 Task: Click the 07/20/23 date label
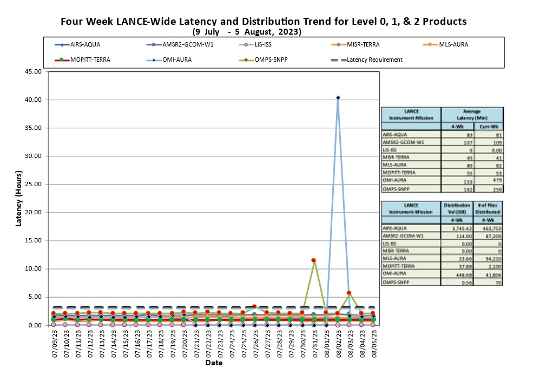[x=185, y=344]
